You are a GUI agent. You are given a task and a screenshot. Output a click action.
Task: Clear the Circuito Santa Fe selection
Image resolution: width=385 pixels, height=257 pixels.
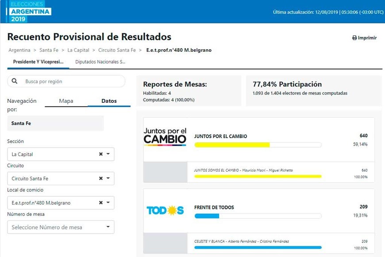[x=101, y=179]
